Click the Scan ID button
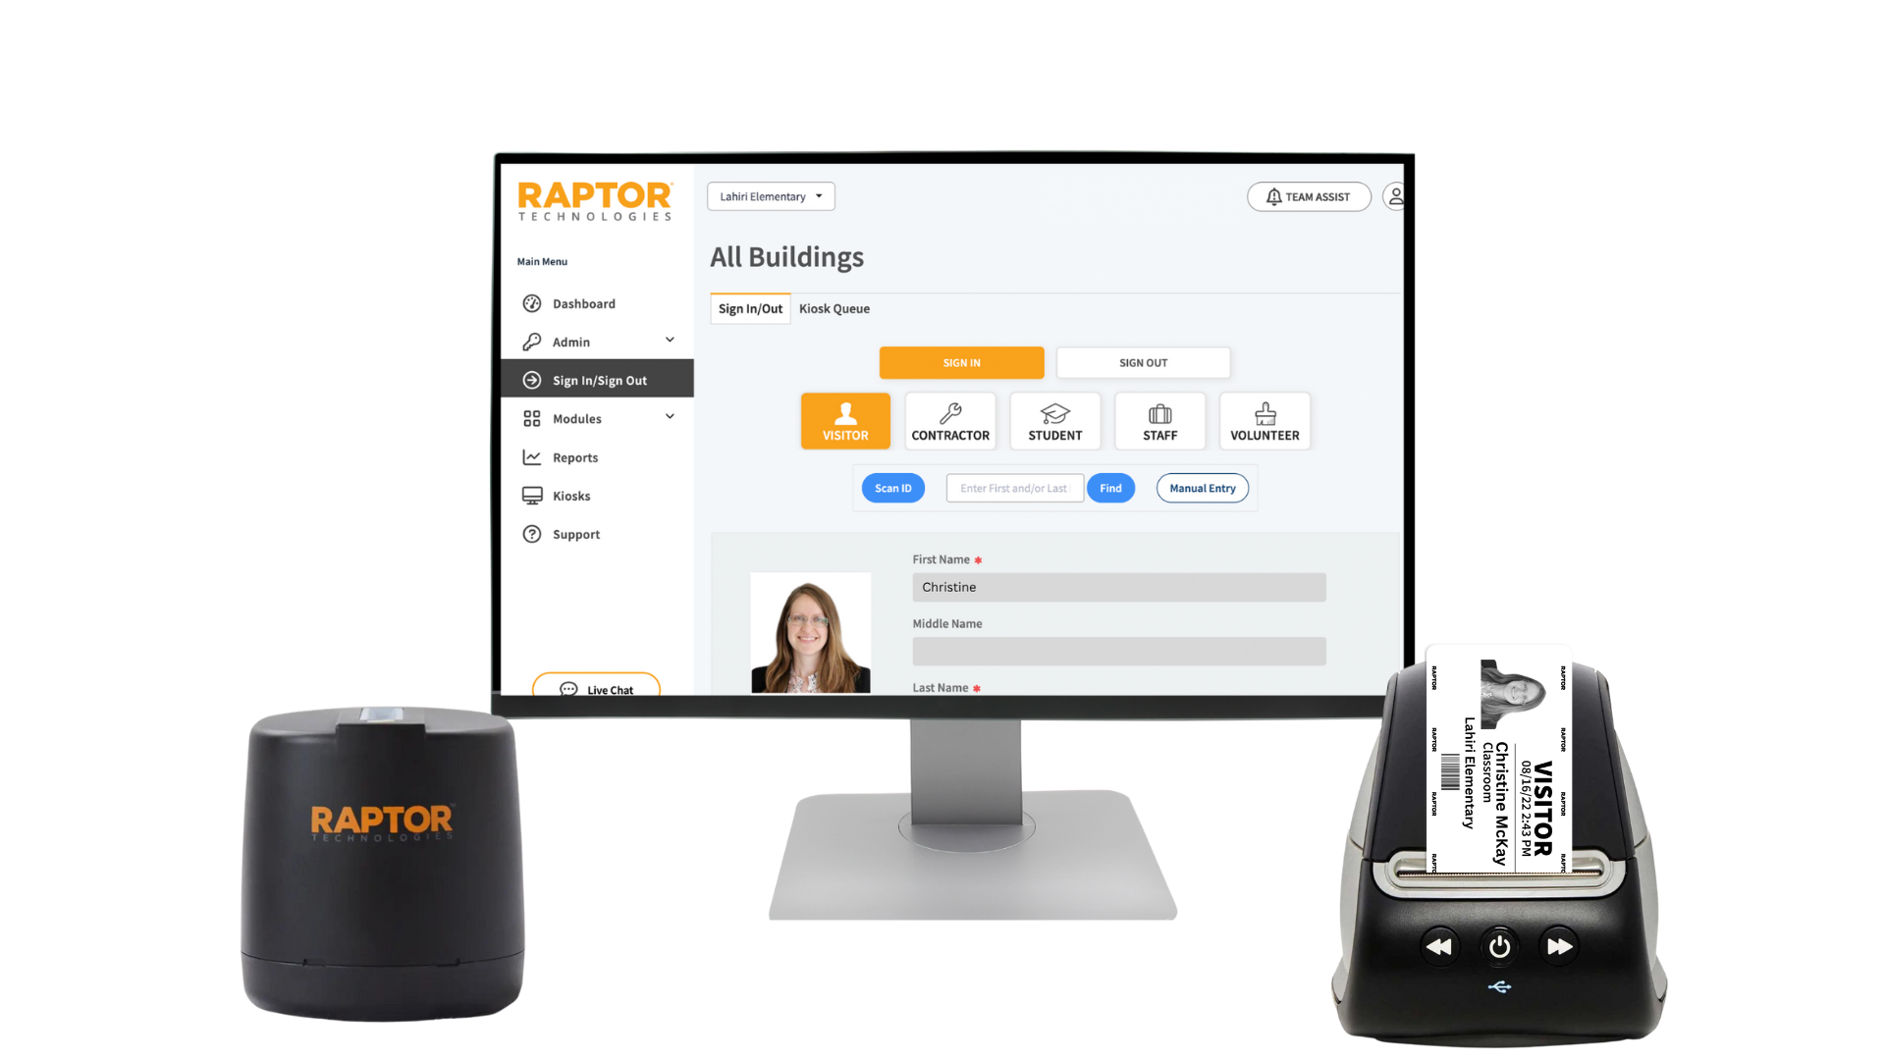 pyautogui.click(x=893, y=487)
